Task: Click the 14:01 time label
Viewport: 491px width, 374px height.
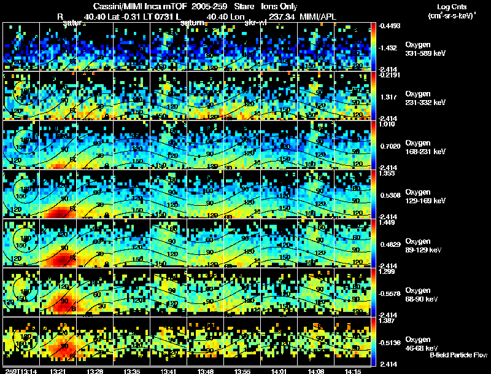Action: (x=279, y=372)
